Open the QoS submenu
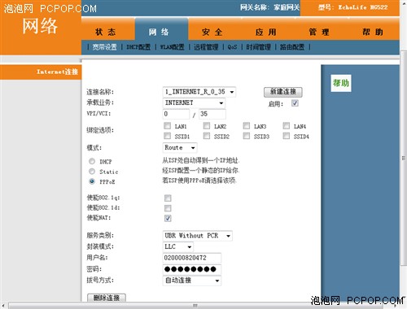407x309 pixels. [x=232, y=47]
